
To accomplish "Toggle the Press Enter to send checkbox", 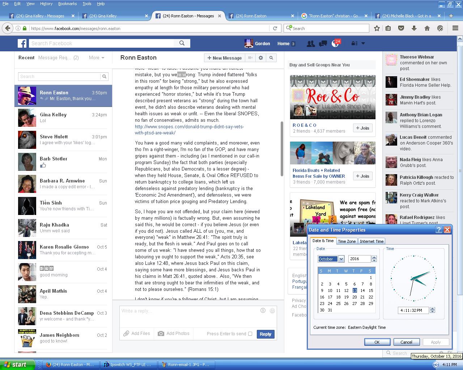I will 250,334.
